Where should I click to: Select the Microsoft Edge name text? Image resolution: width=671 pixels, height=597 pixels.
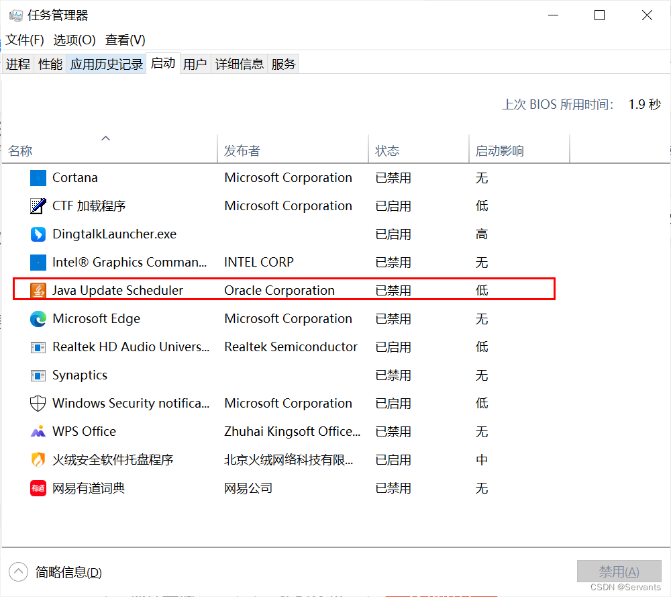point(96,318)
